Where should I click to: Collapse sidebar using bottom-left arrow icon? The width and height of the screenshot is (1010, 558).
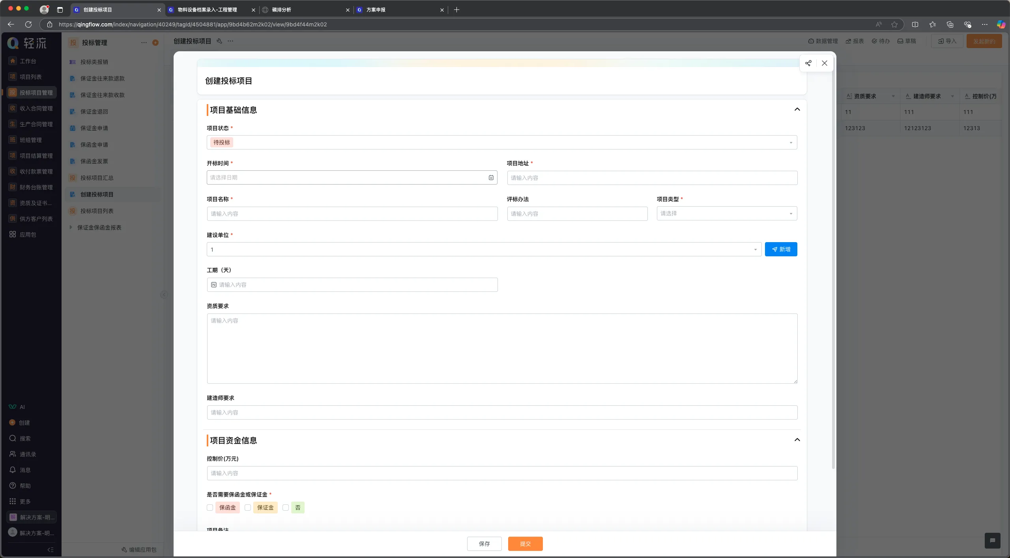50,549
